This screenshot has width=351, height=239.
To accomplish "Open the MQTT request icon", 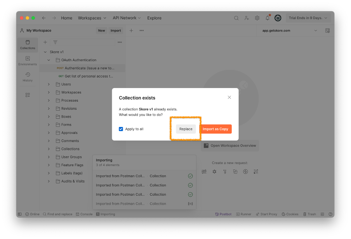I will (x=255, y=172).
